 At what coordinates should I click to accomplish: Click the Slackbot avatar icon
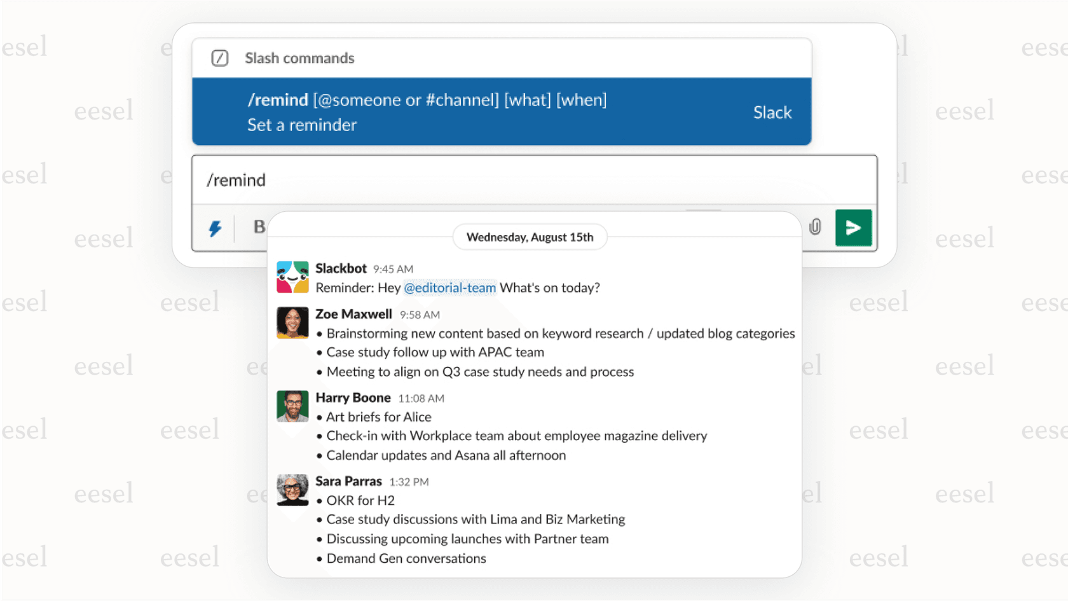click(292, 277)
